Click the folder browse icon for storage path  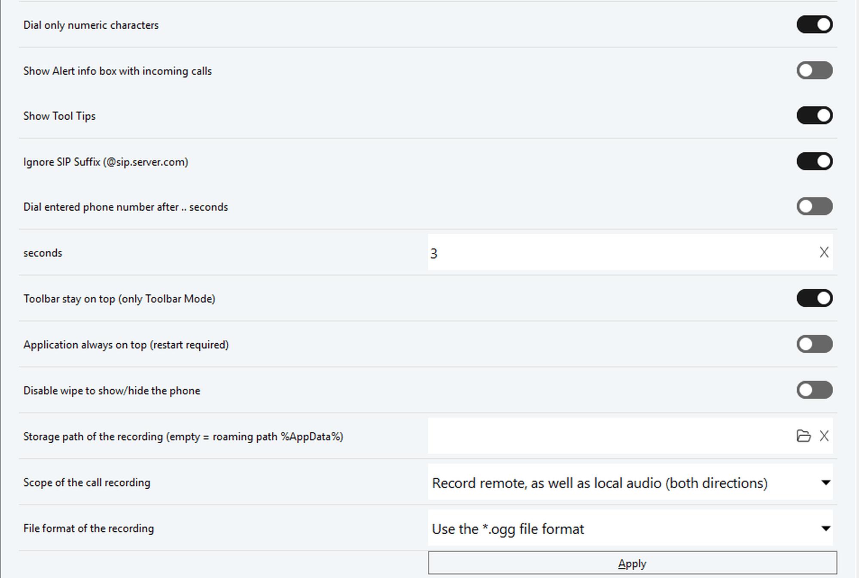point(803,436)
